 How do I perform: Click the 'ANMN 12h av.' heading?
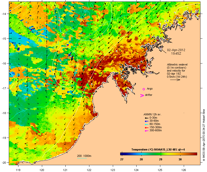click(152, 114)
